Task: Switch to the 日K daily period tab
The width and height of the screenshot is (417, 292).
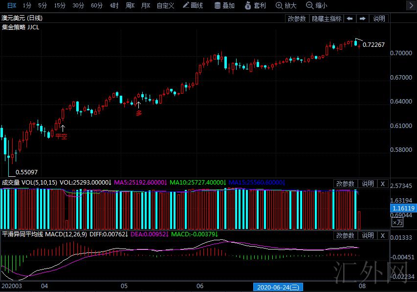Action: point(11,5)
